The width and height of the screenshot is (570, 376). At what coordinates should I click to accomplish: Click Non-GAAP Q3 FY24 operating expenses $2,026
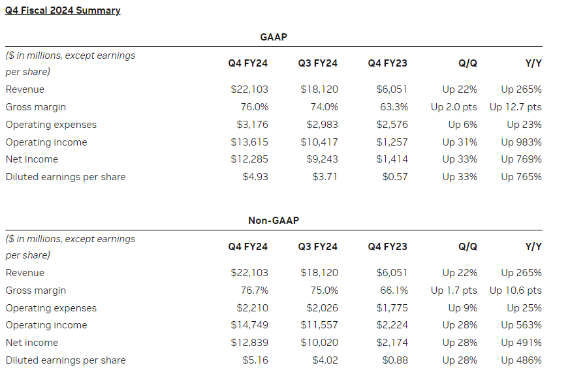(x=322, y=308)
